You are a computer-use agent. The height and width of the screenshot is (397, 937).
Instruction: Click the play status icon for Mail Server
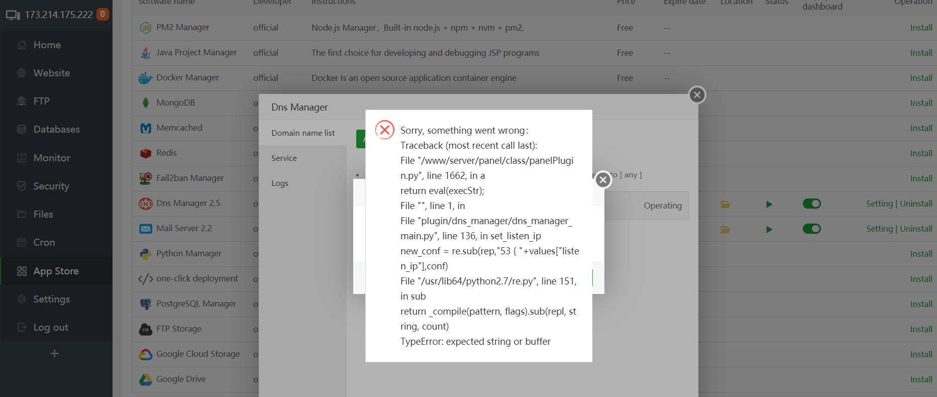(769, 229)
